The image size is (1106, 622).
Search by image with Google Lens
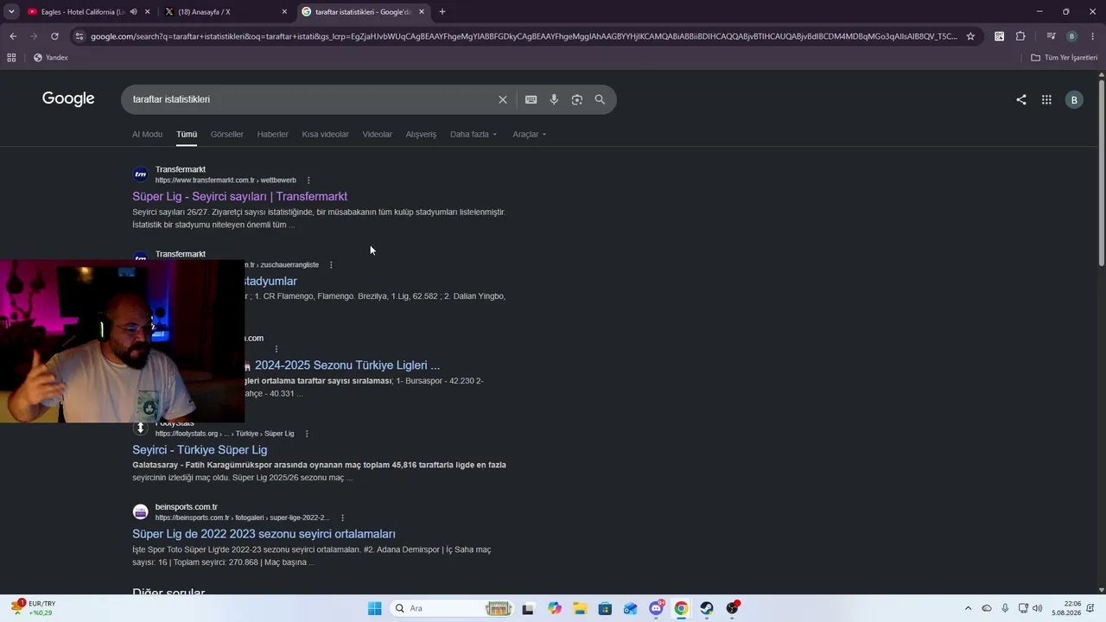[577, 99]
